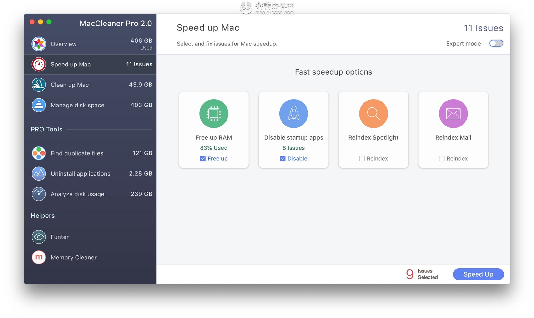The height and width of the screenshot is (318, 534).
Task: Click the Uninstall applications icon
Action: point(39,174)
